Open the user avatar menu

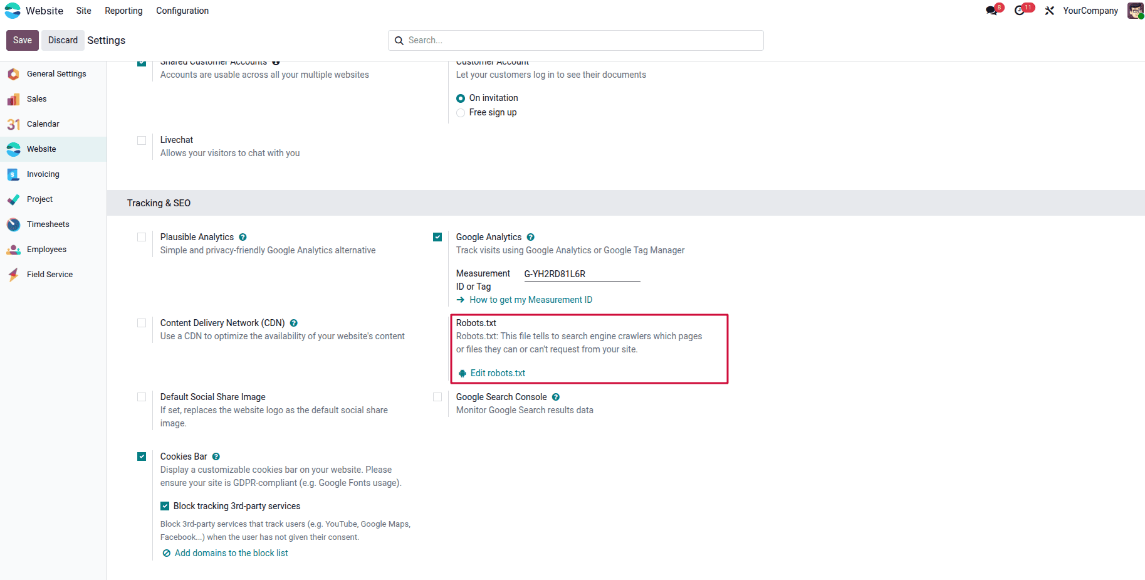click(1135, 11)
